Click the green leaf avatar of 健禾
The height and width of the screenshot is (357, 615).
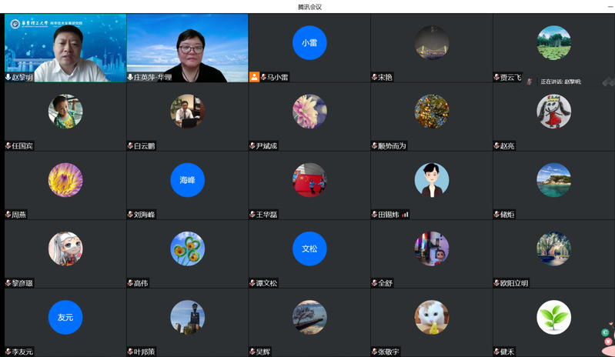click(553, 317)
